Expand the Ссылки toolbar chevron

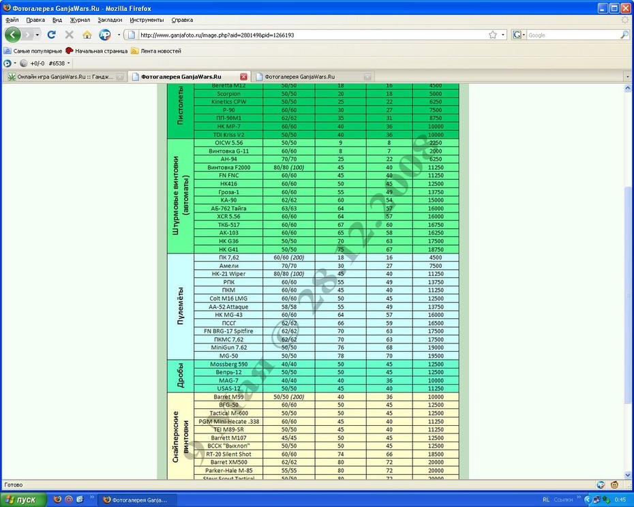[579, 497]
